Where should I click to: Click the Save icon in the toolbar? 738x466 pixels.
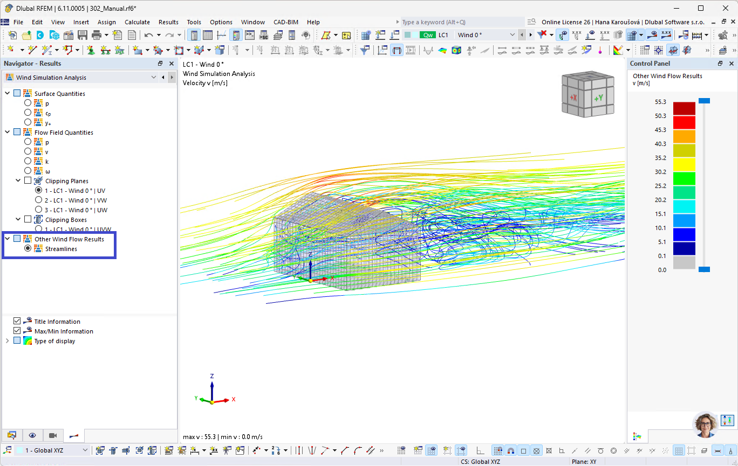click(x=83, y=34)
